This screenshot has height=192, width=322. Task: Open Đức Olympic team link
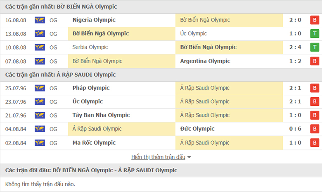pos(197,129)
